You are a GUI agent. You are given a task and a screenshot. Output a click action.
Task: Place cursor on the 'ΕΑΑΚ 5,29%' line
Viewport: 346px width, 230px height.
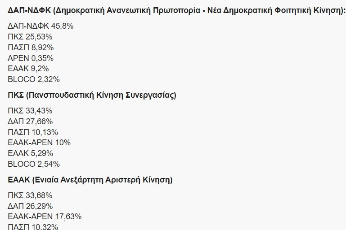[31, 153]
